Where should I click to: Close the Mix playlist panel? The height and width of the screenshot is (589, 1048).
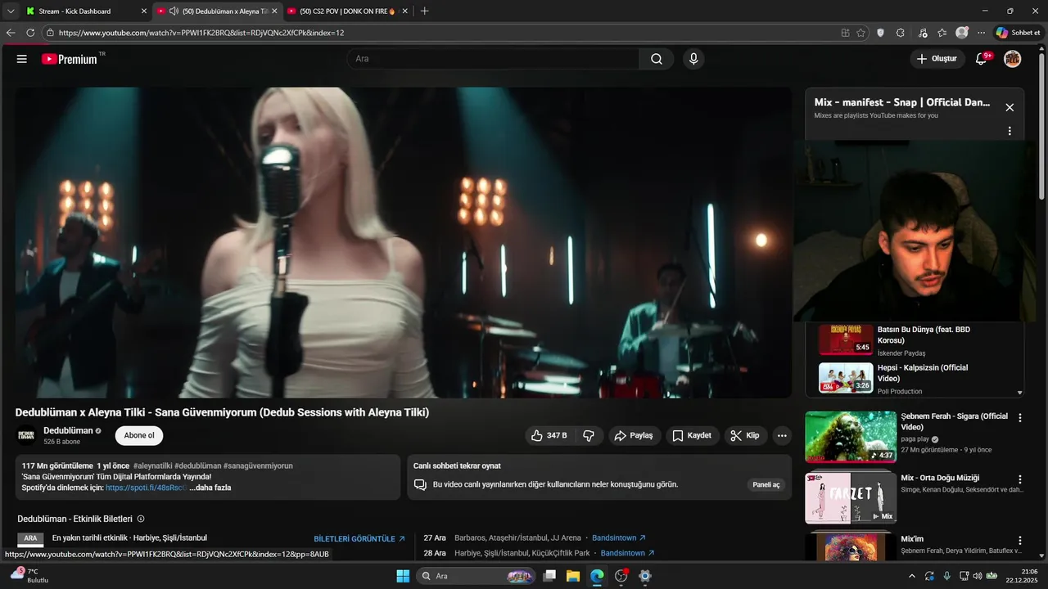pyautogui.click(x=1010, y=107)
